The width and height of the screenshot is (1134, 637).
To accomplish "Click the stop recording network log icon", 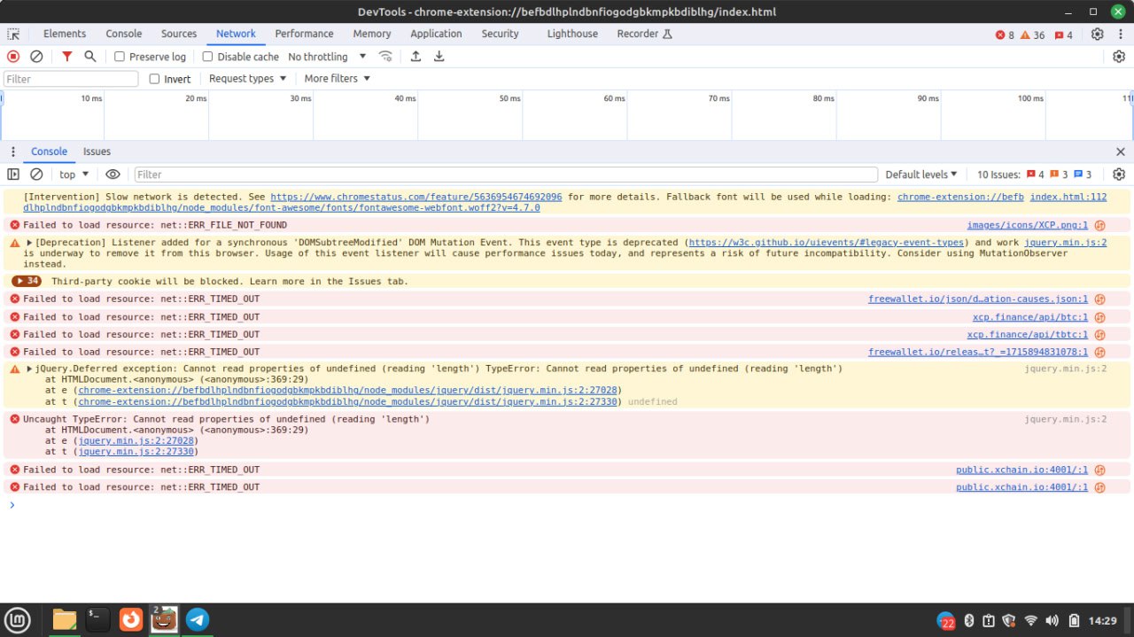I will (x=13, y=57).
